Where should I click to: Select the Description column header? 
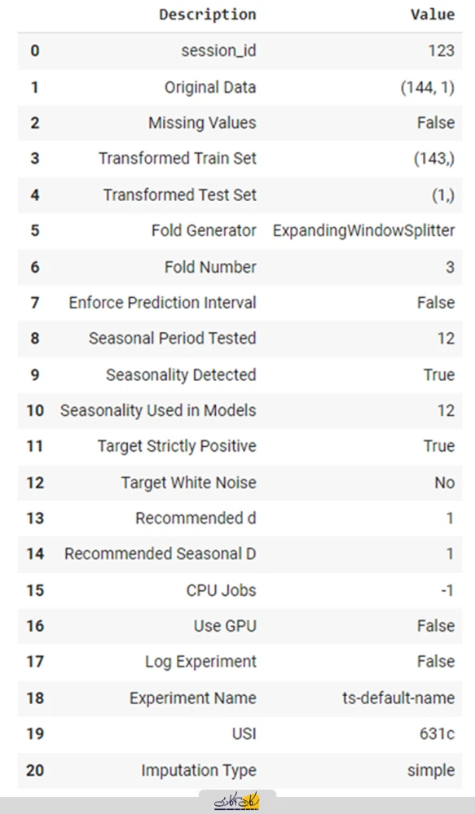(x=208, y=15)
